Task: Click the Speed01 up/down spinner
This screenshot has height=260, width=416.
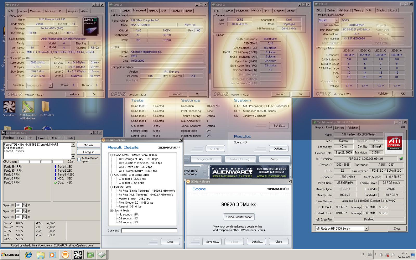Action: pos(24,205)
